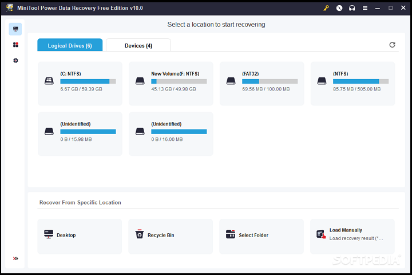Screen dimensions: 412x275
Task: Expand the sidebar with double-arrow icon
Action: 15,258
